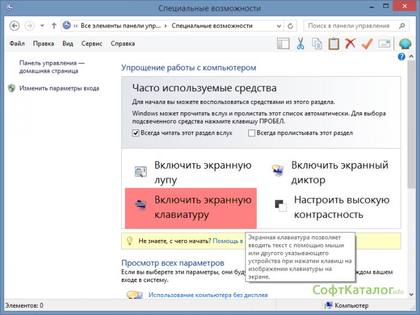Open the "Сервис" menu
This screenshot has width=420, height=315.
click(x=91, y=44)
